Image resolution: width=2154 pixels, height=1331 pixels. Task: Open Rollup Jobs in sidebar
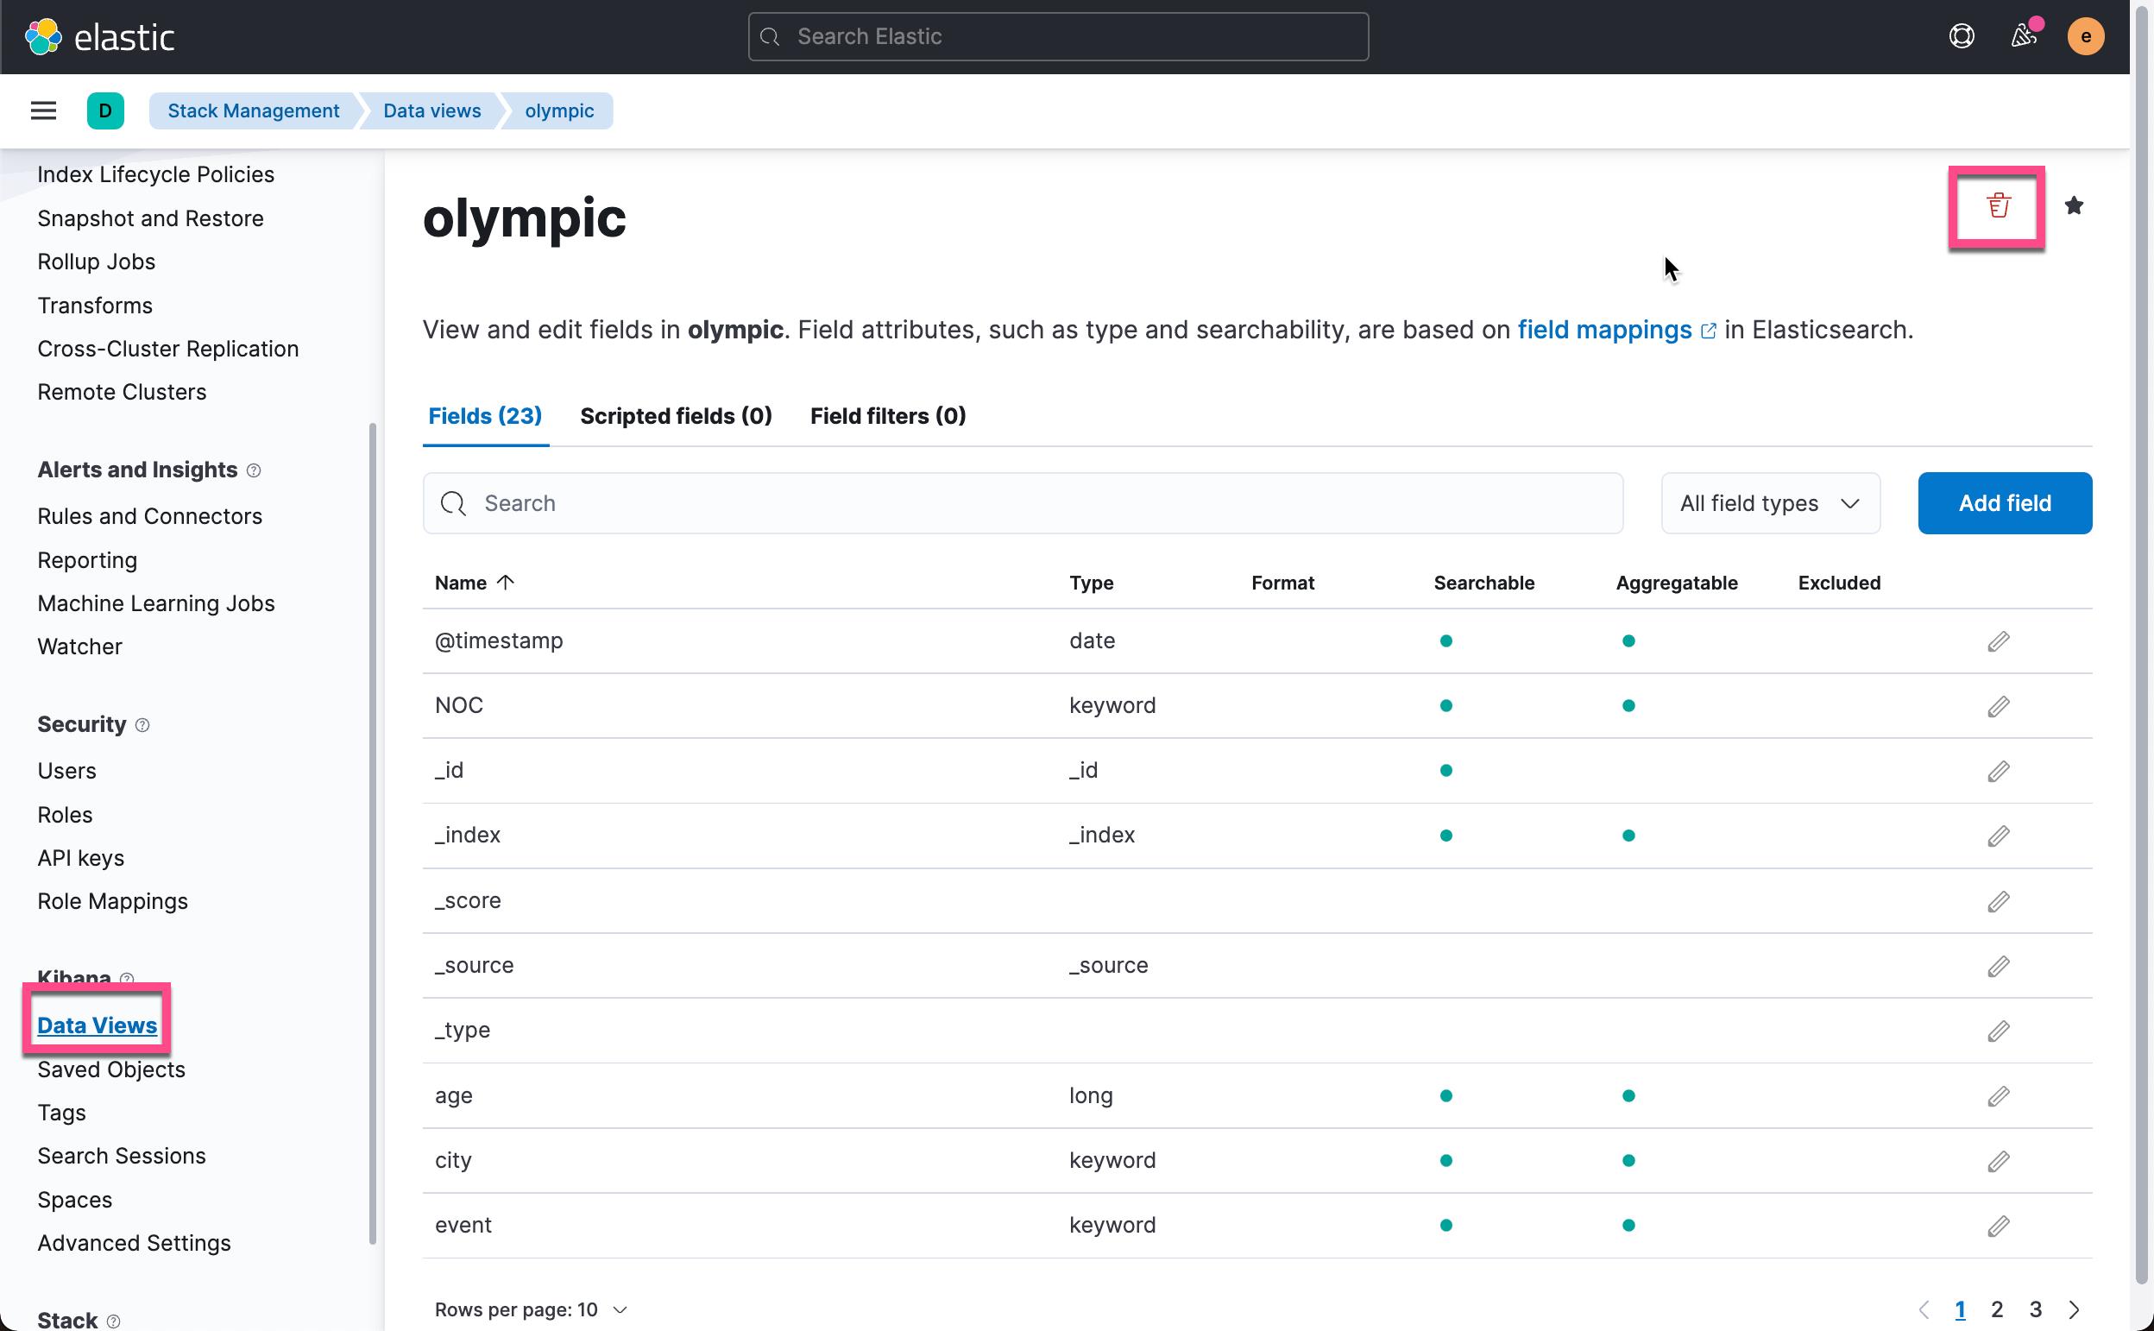(x=96, y=262)
